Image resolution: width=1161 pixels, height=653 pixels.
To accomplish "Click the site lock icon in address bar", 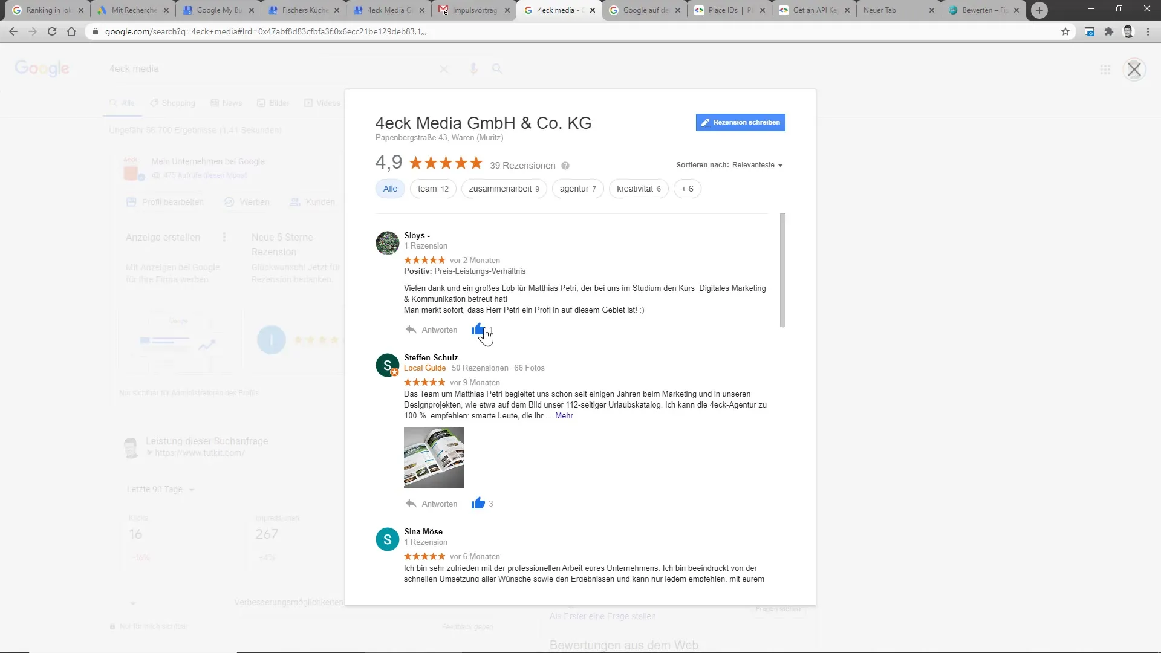I will (95, 31).
